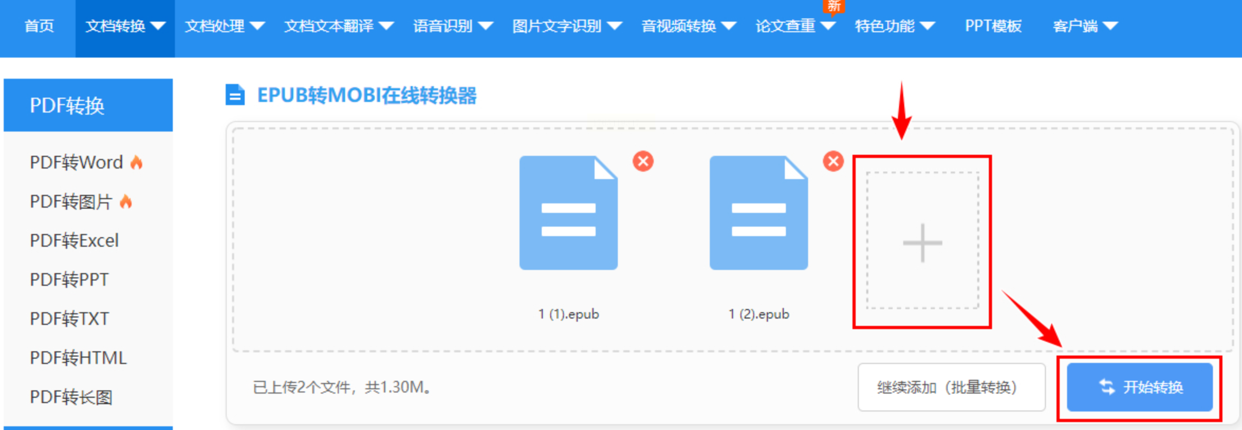Expand the 论文查重 menu
Image resolution: width=1242 pixels, height=430 pixels.
coord(795,26)
